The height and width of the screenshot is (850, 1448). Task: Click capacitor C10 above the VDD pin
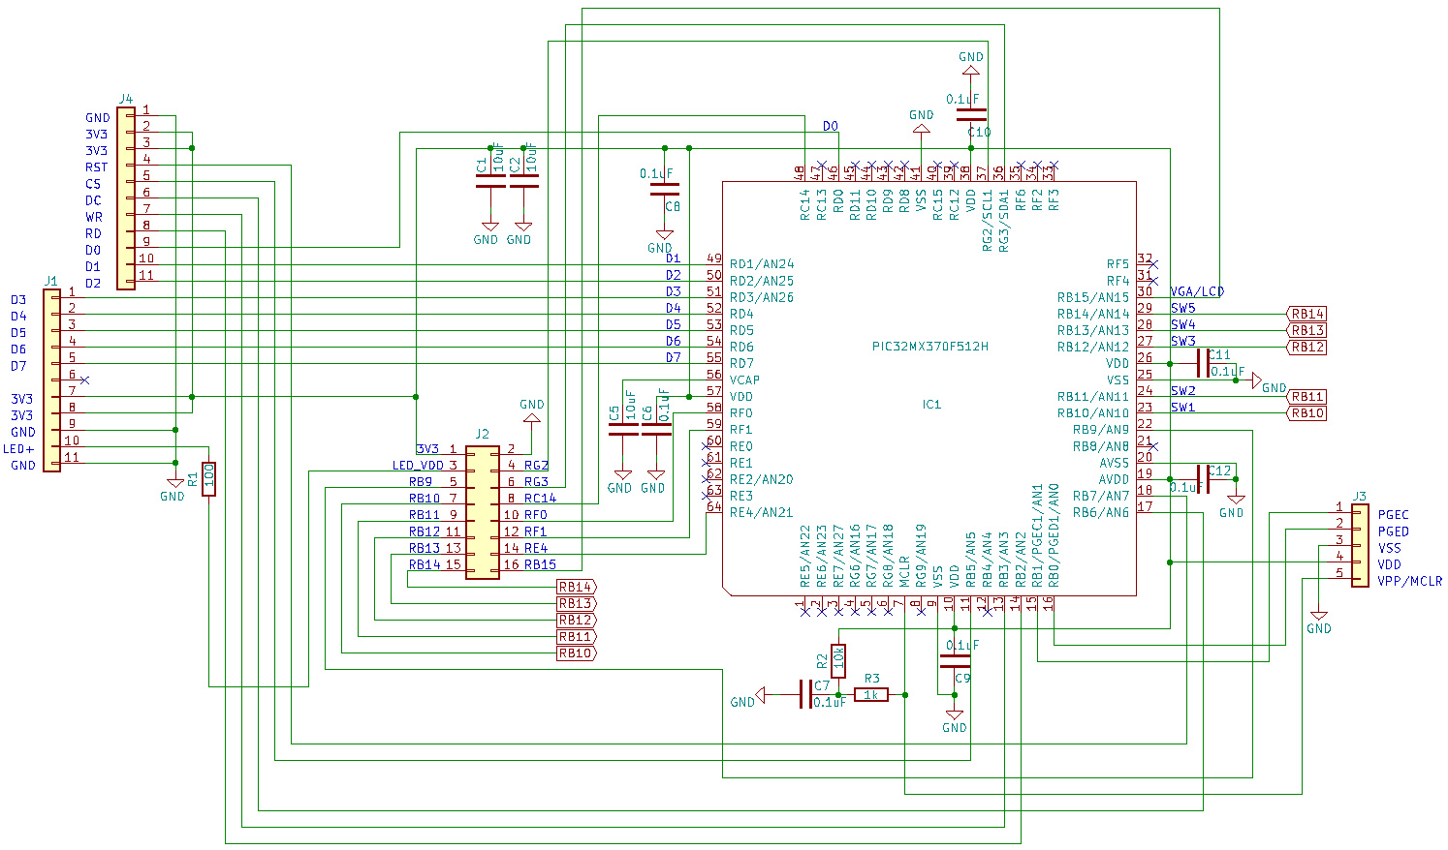coord(971,115)
